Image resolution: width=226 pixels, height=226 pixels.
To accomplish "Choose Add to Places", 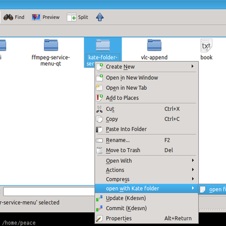I will point(146,98).
